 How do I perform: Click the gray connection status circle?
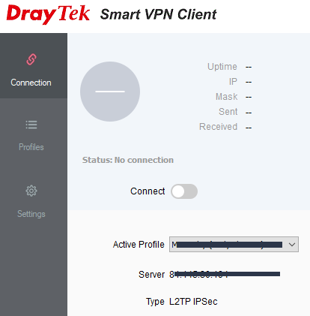click(110, 92)
